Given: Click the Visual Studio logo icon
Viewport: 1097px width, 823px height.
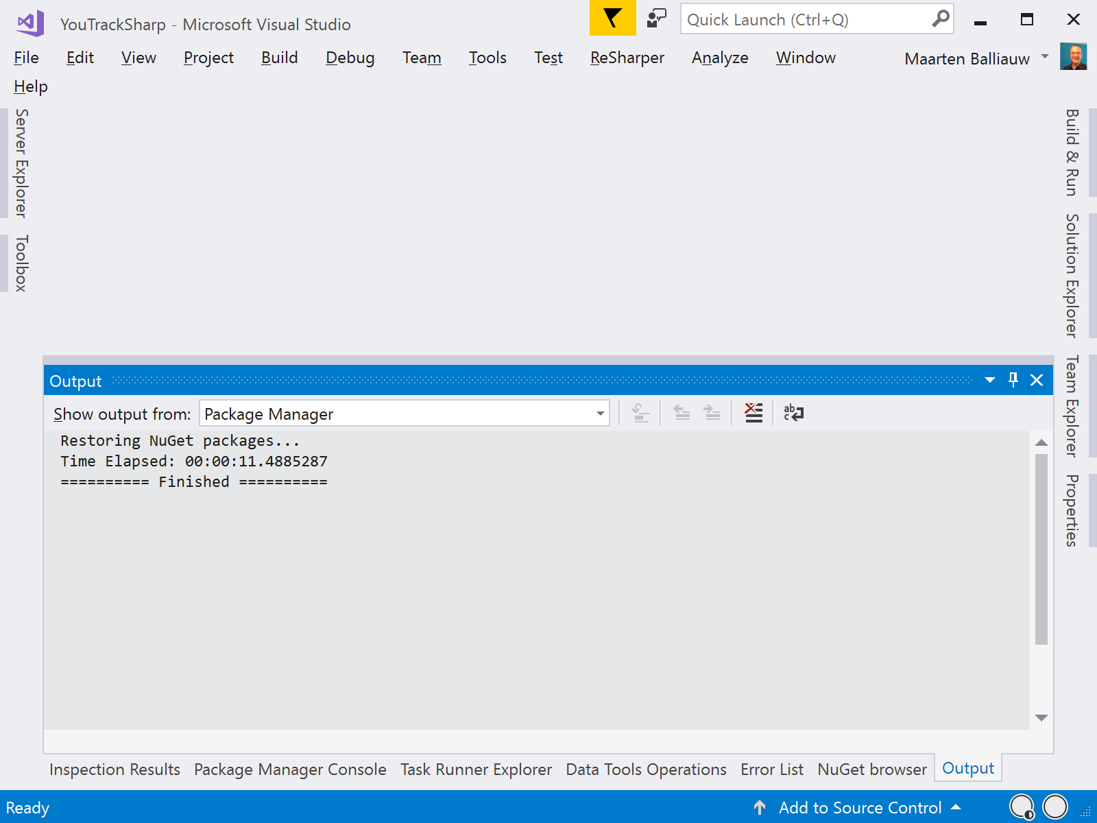Looking at the screenshot, I should pyautogui.click(x=30, y=23).
